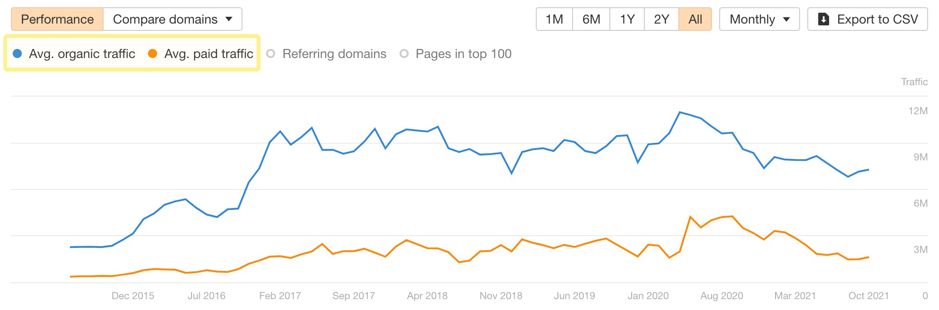
Task: Select the 1M time range
Action: coord(554,19)
